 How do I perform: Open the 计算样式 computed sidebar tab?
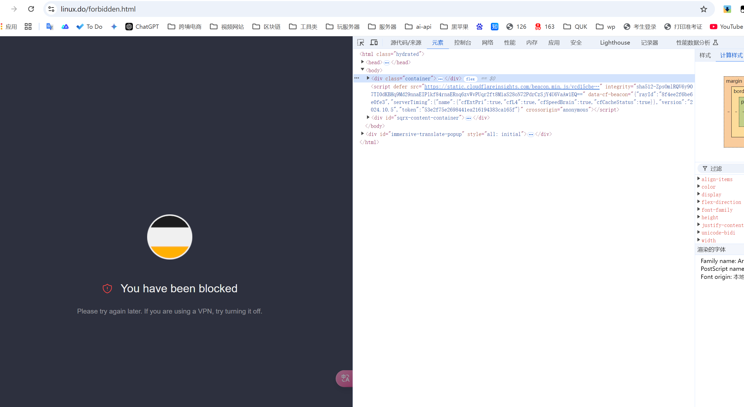pos(731,55)
